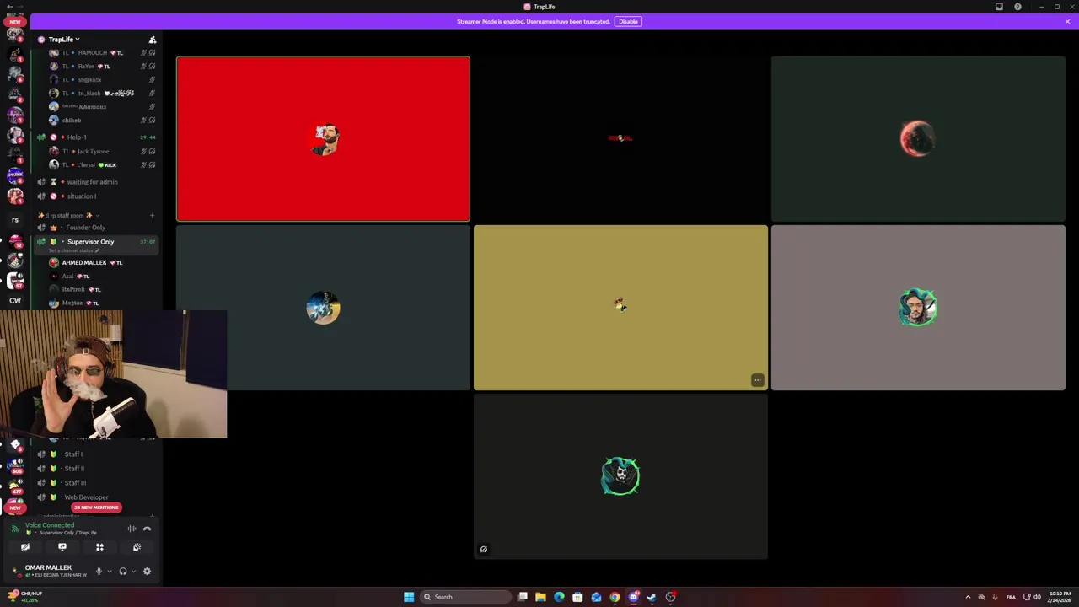1079x607 pixels.
Task: Open the Discord inbox icon in title bar
Action: [999, 7]
